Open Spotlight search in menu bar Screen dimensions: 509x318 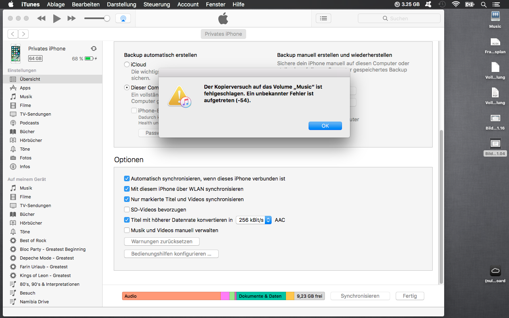point(484,4)
